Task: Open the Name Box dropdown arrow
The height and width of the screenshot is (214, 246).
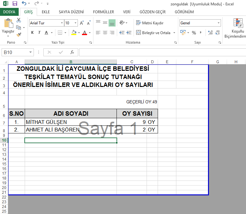Action: pyautogui.click(x=31, y=52)
